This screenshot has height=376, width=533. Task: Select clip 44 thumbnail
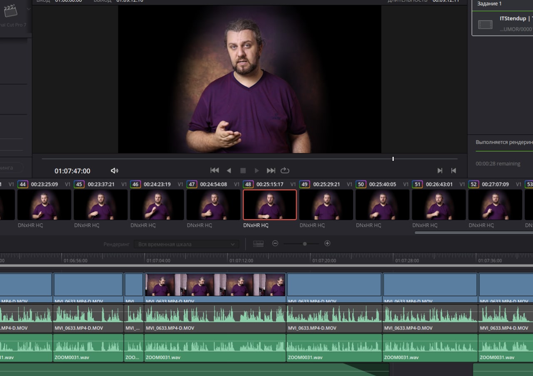[x=44, y=205]
